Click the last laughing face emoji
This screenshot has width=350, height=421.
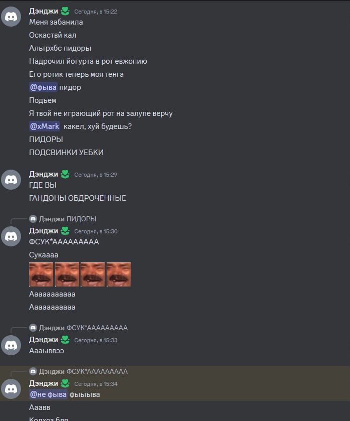pos(119,274)
